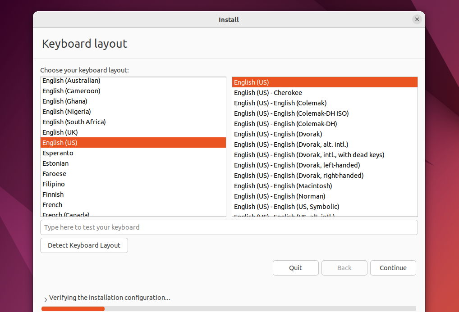The width and height of the screenshot is (459, 312).
Task: Choose Esperanto from the layout list
Action: click(133, 153)
